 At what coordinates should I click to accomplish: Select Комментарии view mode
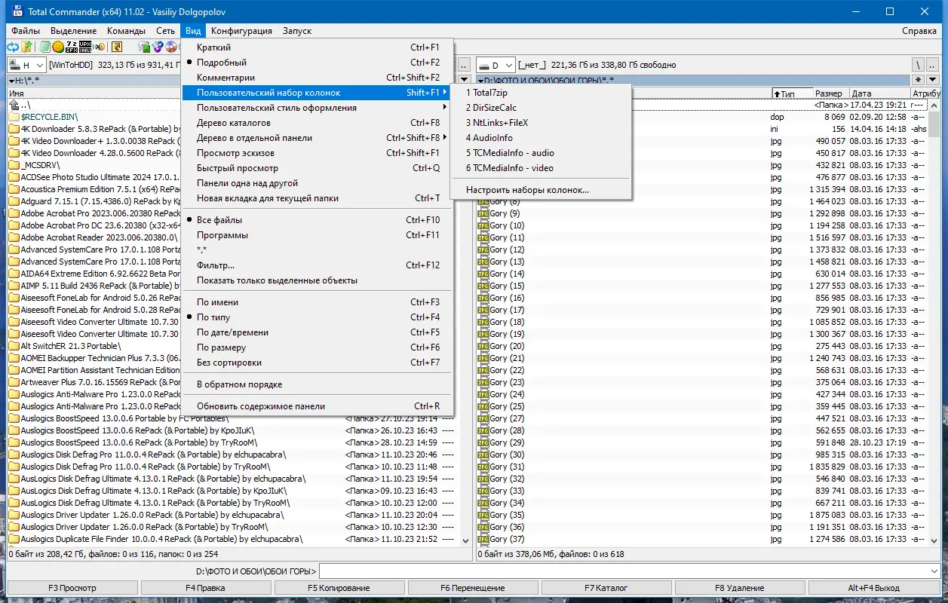point(318,78)
